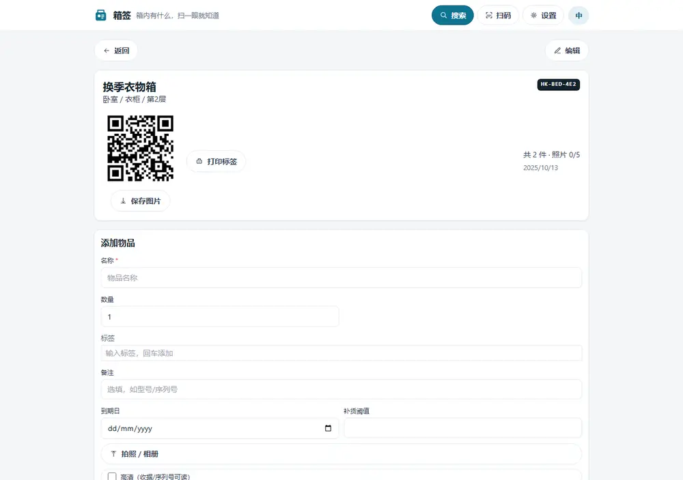683x480 pixels.
Task: Open search with the 搜索 button
Action: 453,15
